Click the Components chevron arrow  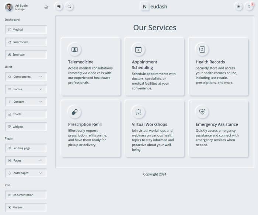click(x=41, y=77)
